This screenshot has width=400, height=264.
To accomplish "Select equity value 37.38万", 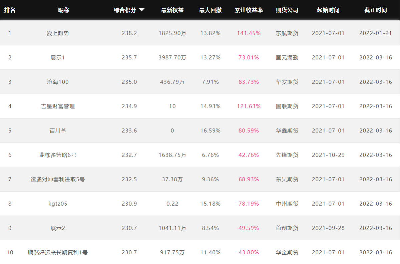I will [172, 180].
